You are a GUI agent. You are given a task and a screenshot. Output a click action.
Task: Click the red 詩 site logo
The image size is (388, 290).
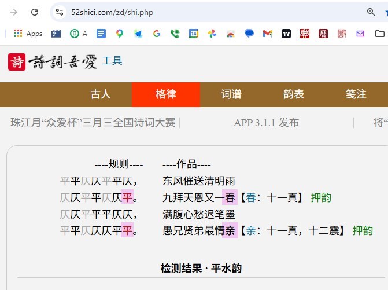click(x=17, y=62)
